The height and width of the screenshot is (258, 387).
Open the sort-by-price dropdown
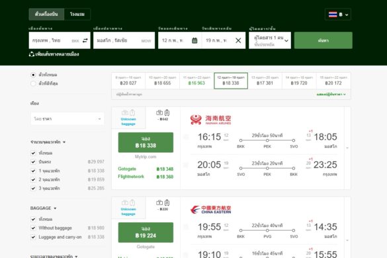tap(67, 119)
